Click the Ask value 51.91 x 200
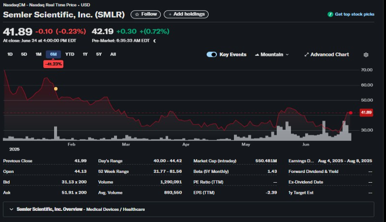 click(74, 192)
